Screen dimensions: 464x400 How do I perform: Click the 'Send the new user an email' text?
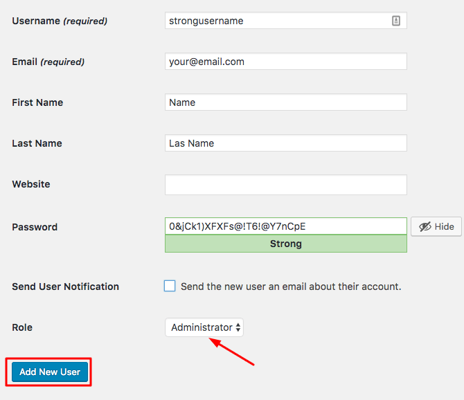[x=291, y=287]
